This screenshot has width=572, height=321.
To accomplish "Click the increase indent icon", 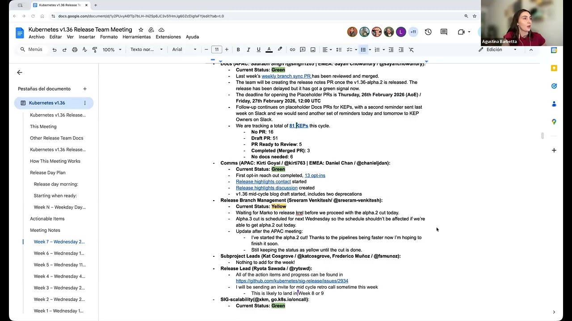I will (x=401, y=49).
